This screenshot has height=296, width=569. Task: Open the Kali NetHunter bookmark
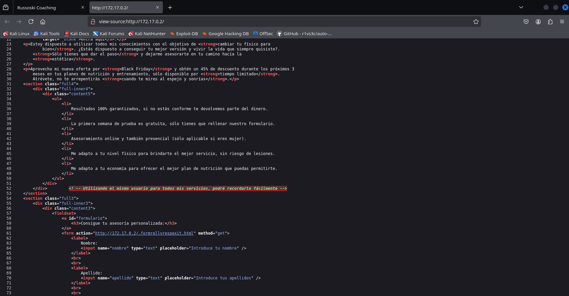pos(147,34)
